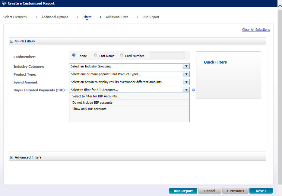282x196 pixels.
Task: Open the Spend Amount options dropdown
Action: pyautogui.click(x=186, y=82)
